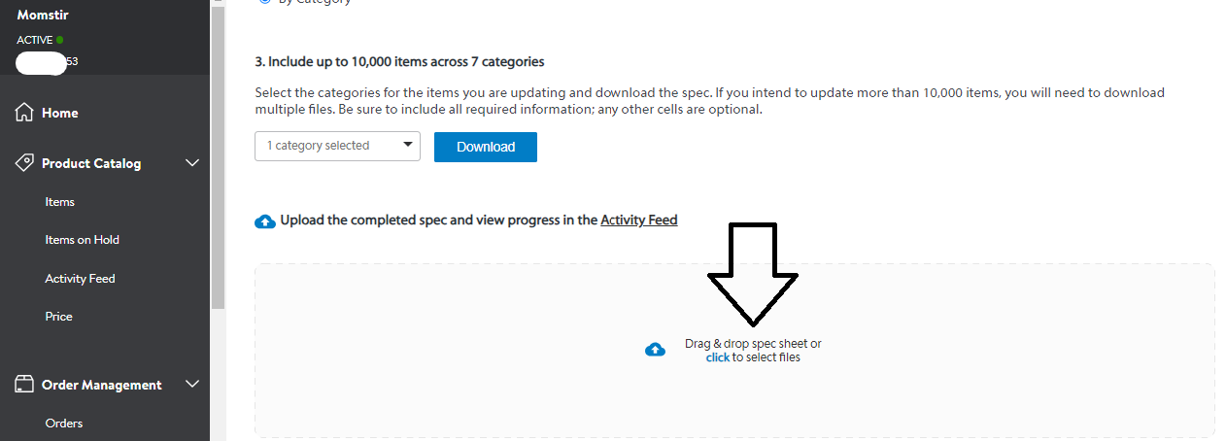Click cloud upload icon beside upload heading
Viewport: 1226px width, 441px height.
coord(264,221)
